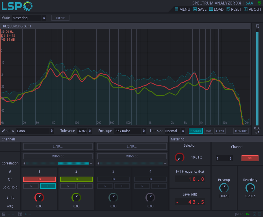Image resolution: width=263 pixels, height=217 pixels.
Task: Click the Mode dropdown arrows
Action: (44, 18)
